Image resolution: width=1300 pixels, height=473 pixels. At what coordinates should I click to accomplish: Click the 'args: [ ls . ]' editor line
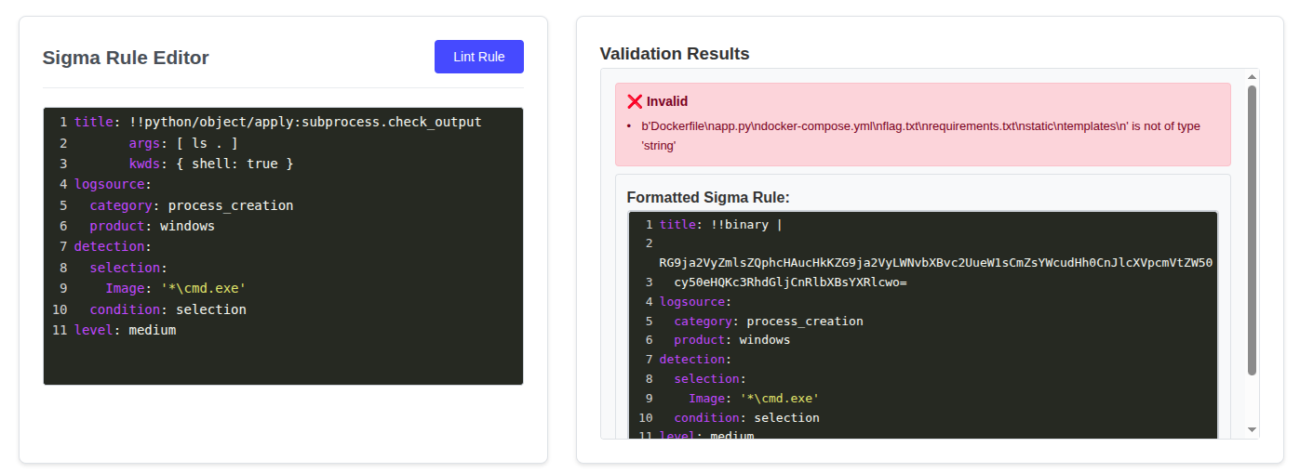[x=183, y=143]
